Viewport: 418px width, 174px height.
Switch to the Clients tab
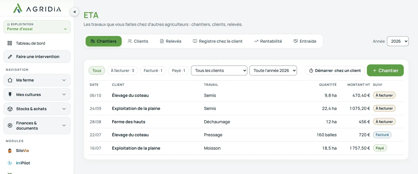tap(138, 41)
